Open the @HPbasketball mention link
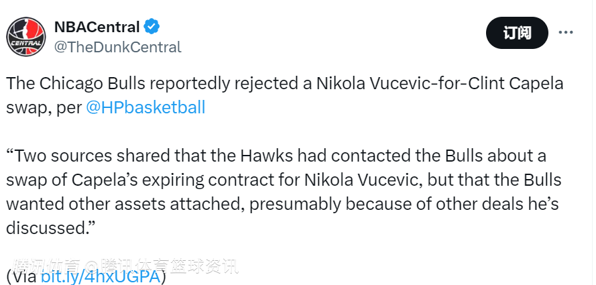The image size is (596, 285). coord(145,107)
